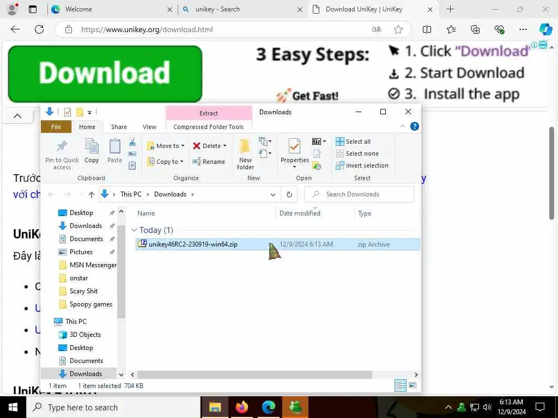Collapse the Today (1) group
This screenshot has height=418, width=558.
pos(134,230)
